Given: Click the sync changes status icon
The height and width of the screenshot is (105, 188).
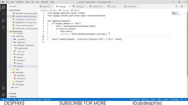Looking at the screenshot, I should (14, 99).
